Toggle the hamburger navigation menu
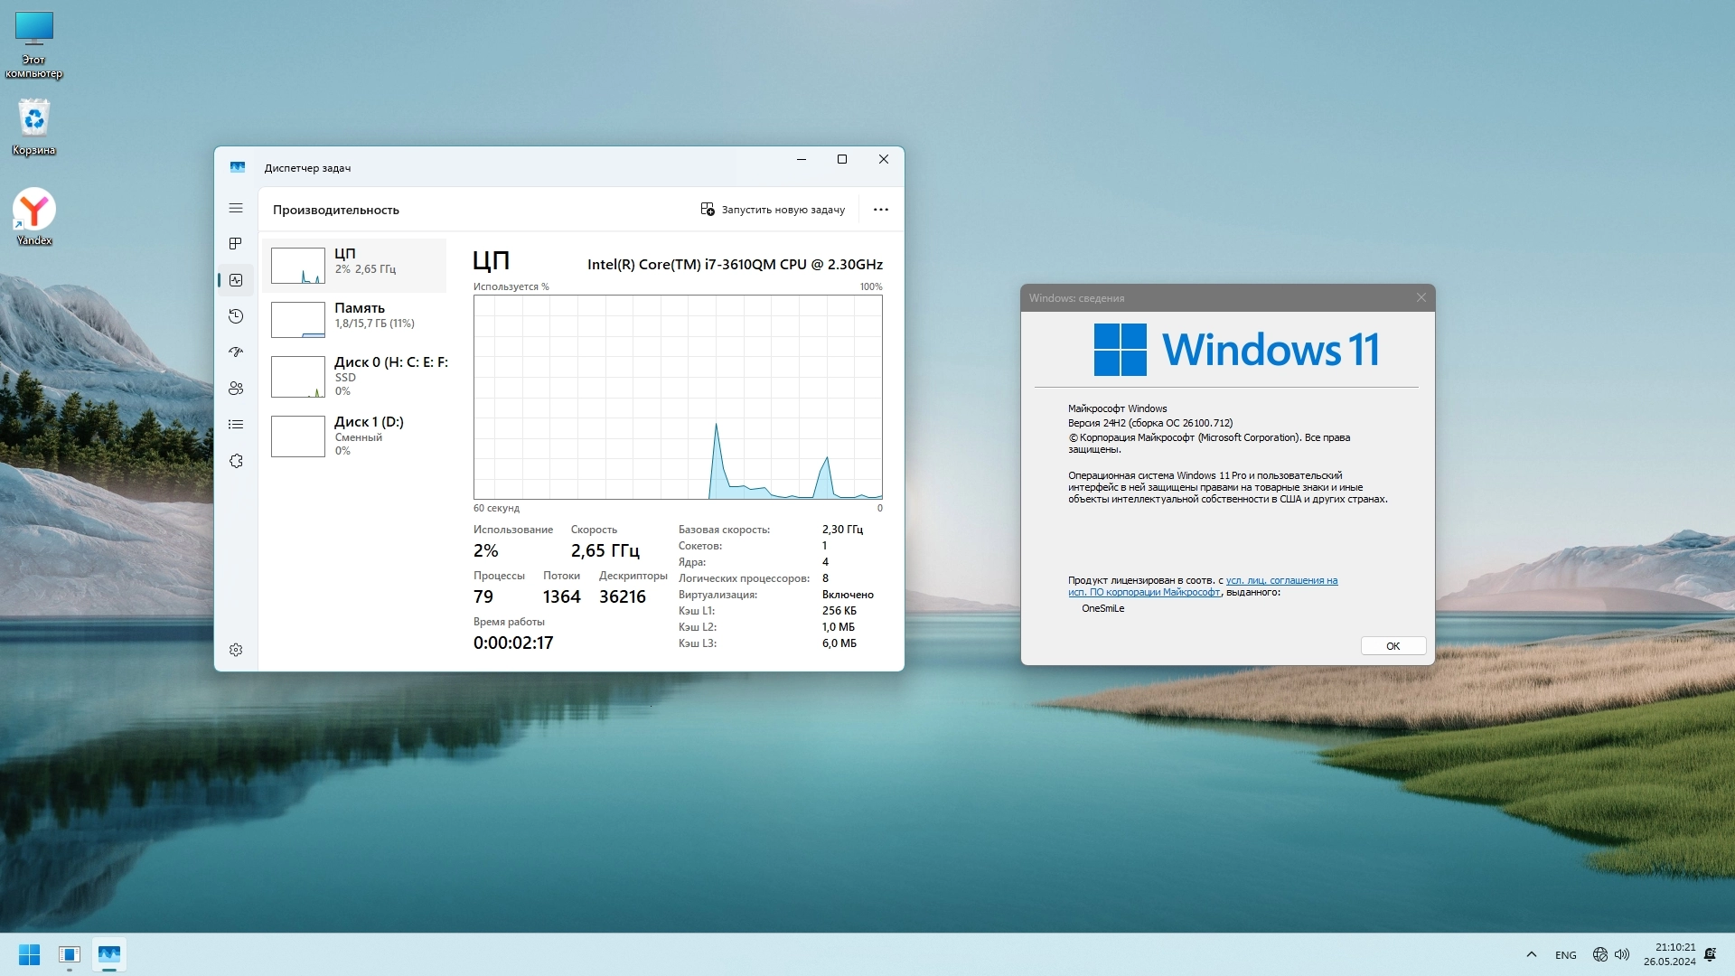The image size is (1735, 976). click(x=236, y=208)
